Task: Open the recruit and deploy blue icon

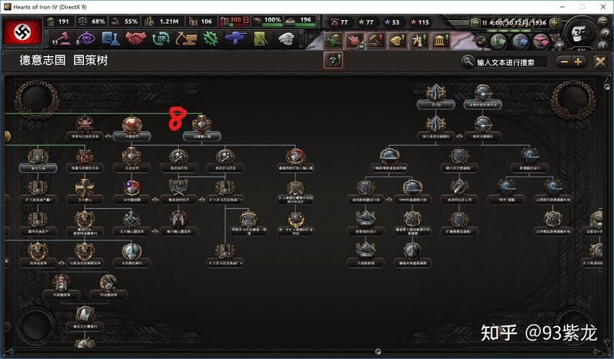Action: click(x=236, y=38)
